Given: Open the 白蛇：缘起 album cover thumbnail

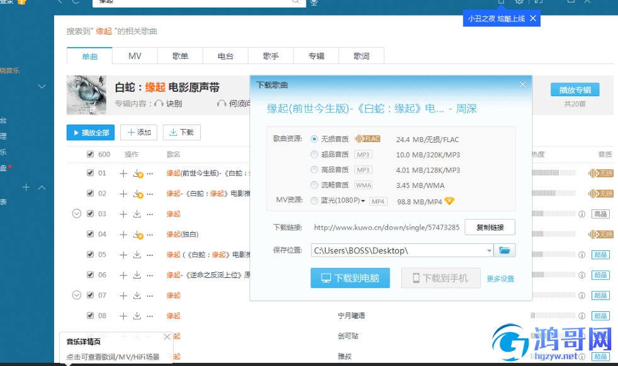Looking at the screenshot, I should click(x=86, y=95).
